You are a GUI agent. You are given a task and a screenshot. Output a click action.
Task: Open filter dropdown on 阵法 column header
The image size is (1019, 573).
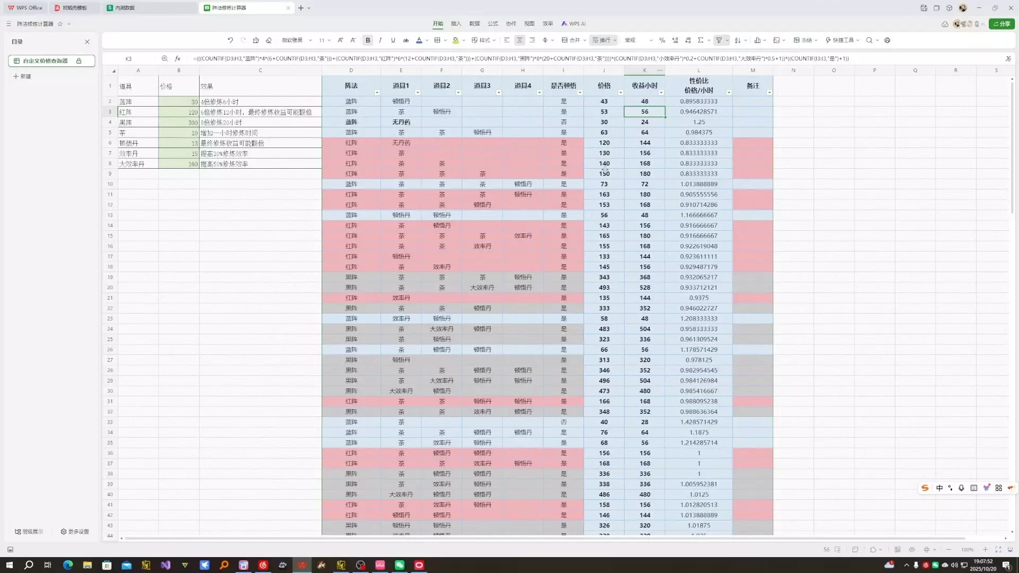point(377,93)
